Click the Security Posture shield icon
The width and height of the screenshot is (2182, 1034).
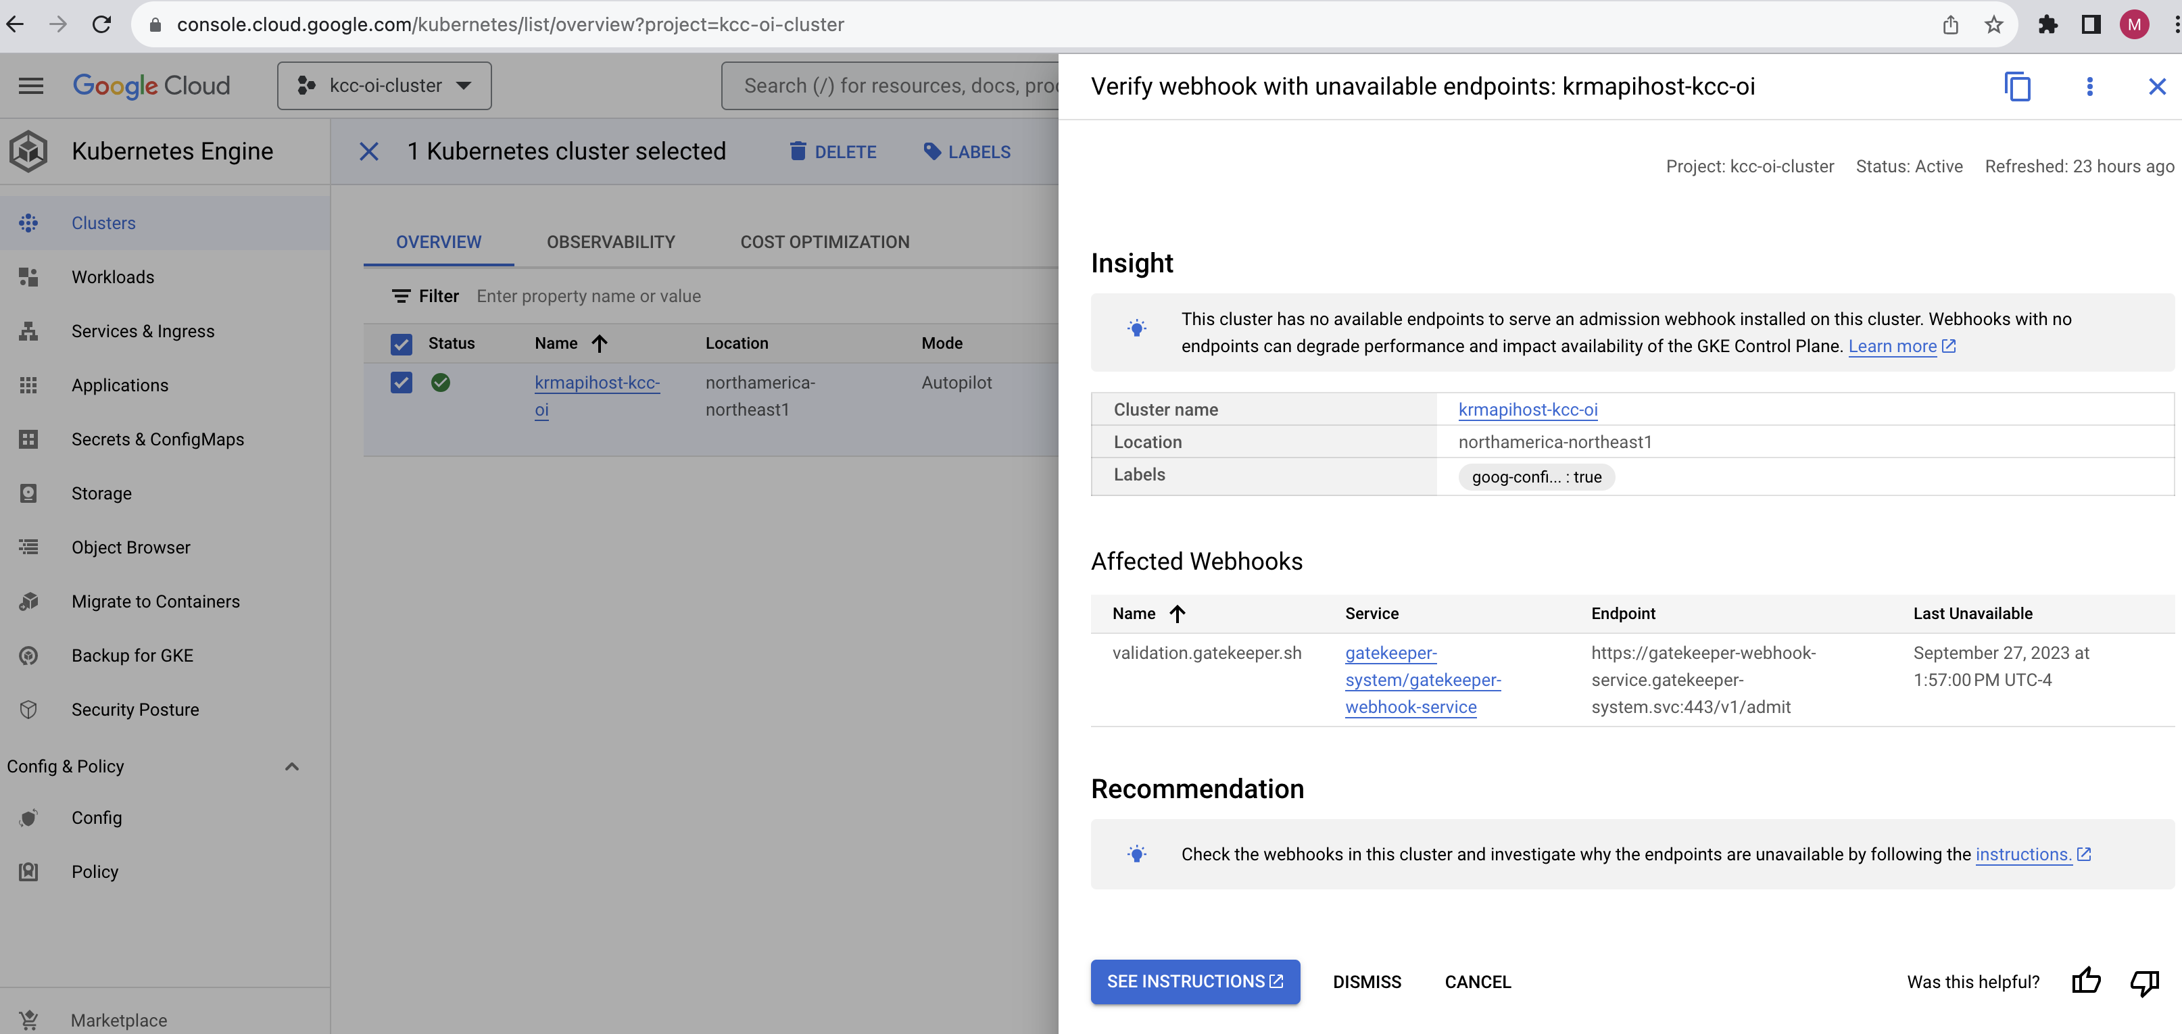(x=28, y=710)
